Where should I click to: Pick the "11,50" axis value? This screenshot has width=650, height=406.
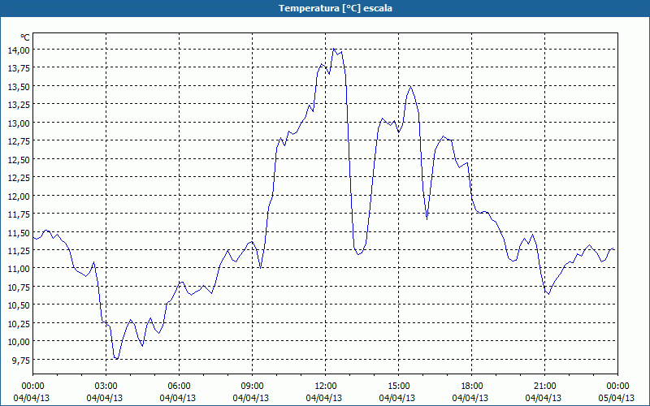tap(19, 232)
